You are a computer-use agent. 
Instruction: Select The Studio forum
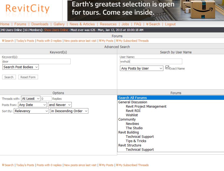point(171,128)
